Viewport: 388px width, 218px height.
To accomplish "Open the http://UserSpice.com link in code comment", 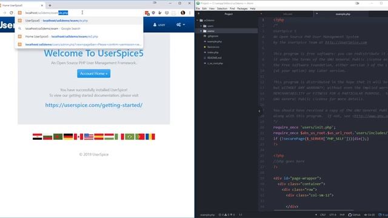I will point(346,42).
